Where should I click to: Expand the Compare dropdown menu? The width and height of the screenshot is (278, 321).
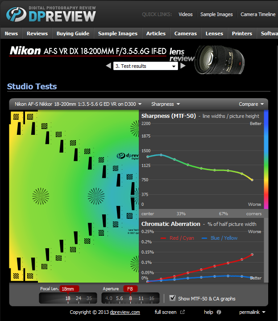tap(251, 104)
